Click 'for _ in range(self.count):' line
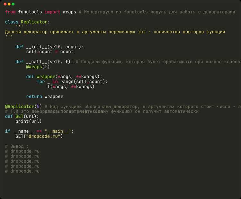This screenshot has width=241, height=199. click(72, 82)
